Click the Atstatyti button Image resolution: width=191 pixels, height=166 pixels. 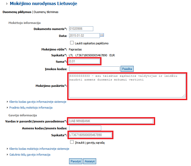(90, 161)
